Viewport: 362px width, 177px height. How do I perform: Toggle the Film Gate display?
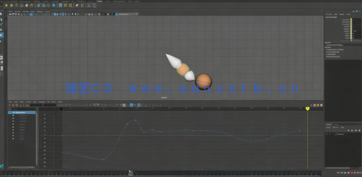(x=34, y=14)
